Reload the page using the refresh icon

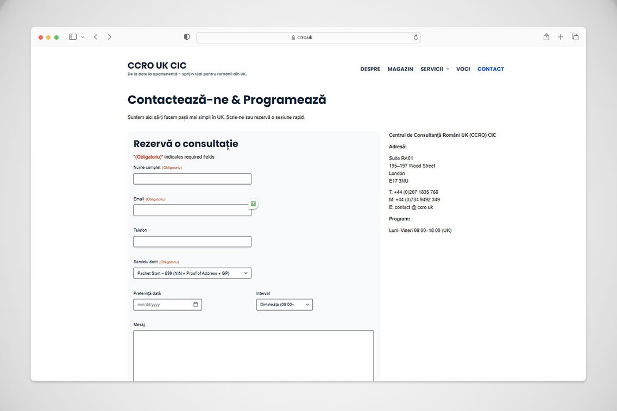click(x=415, y=37)
